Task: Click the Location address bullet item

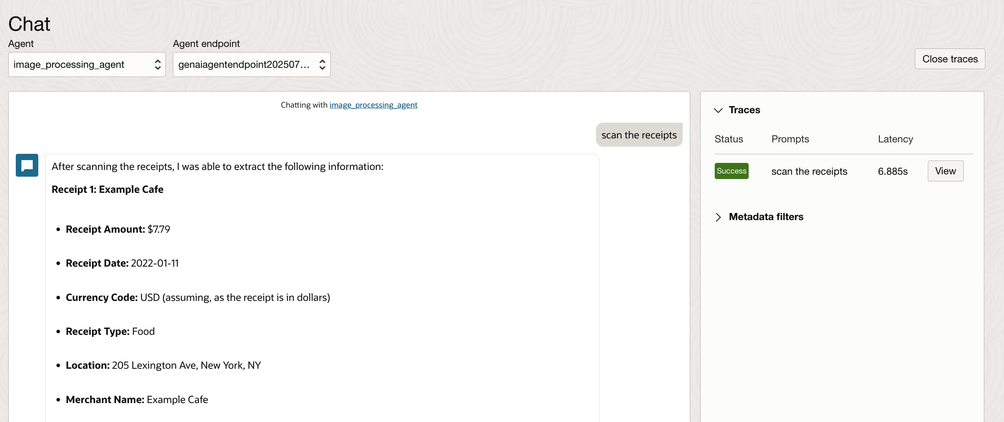Action: point(163,365)
